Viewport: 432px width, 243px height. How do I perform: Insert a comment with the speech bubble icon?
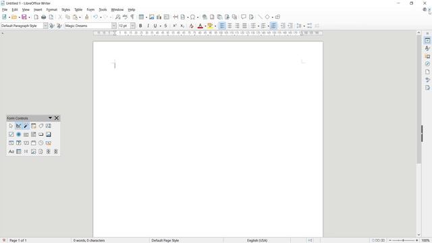(x=244, y=17)
